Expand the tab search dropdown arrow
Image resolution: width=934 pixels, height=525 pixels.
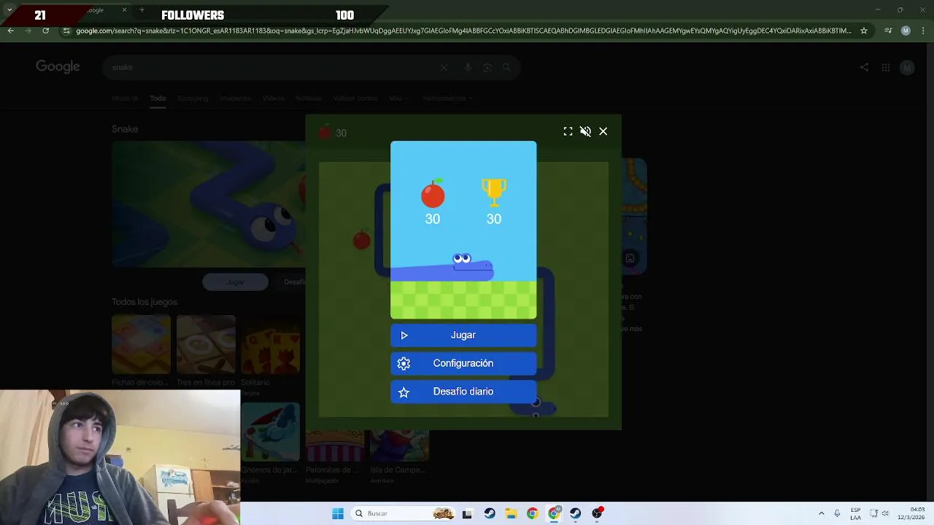(9, 10)
